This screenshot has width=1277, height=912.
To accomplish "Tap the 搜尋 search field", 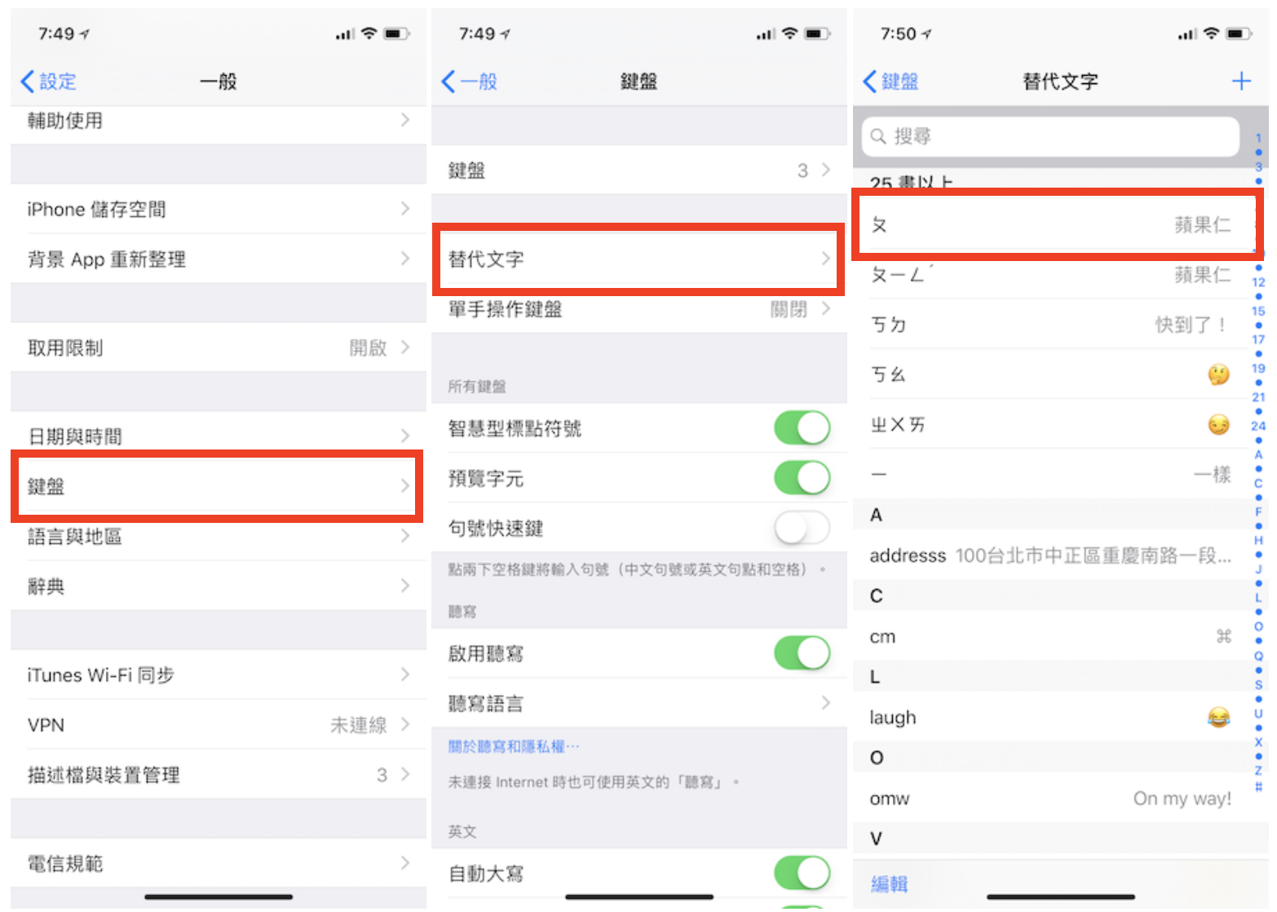I will point(1051,136).
